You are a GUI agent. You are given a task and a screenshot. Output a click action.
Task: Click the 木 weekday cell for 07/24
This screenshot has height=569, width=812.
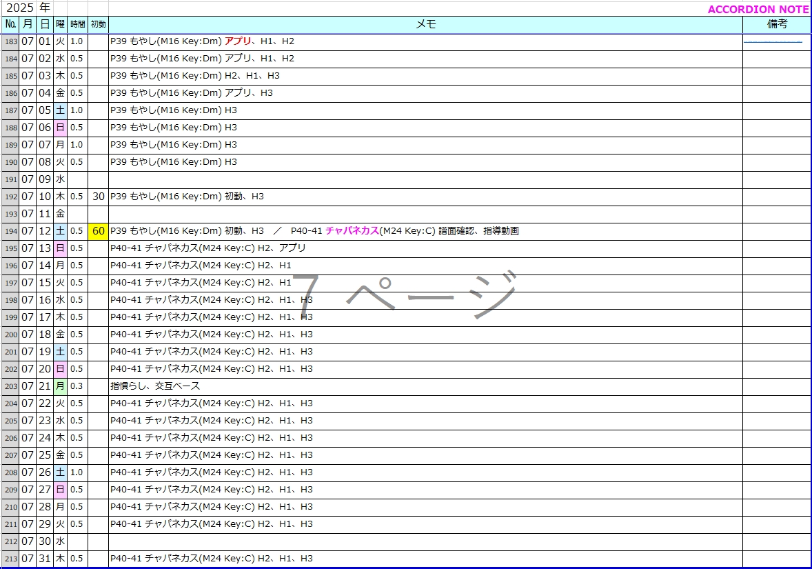(x=61, y=439)
